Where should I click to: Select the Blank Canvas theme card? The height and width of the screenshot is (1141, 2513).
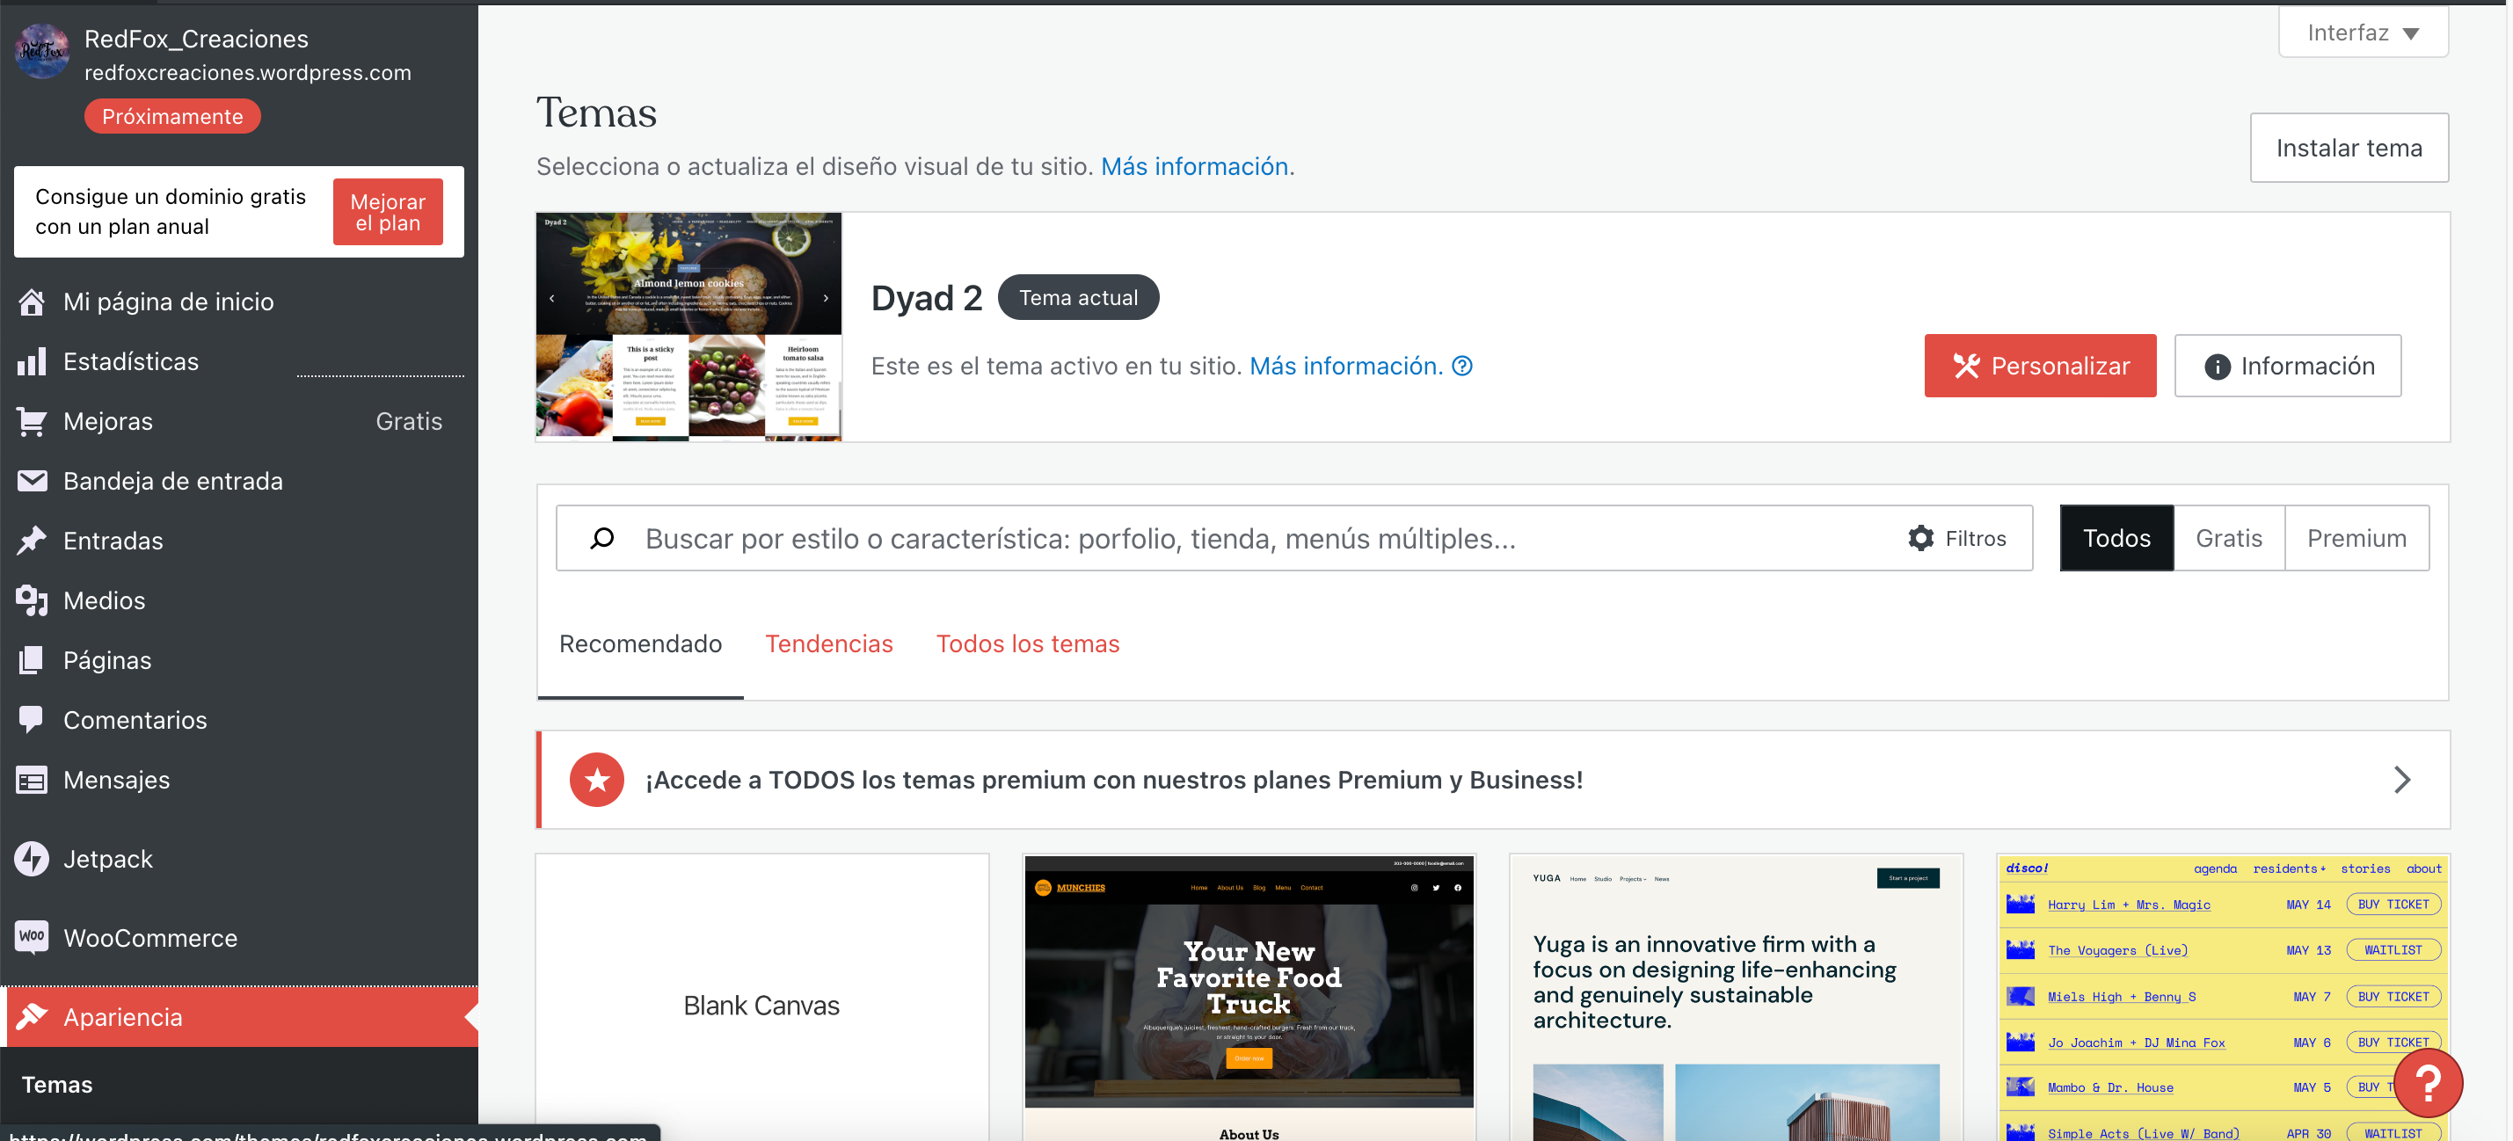[x=761, y=998]
